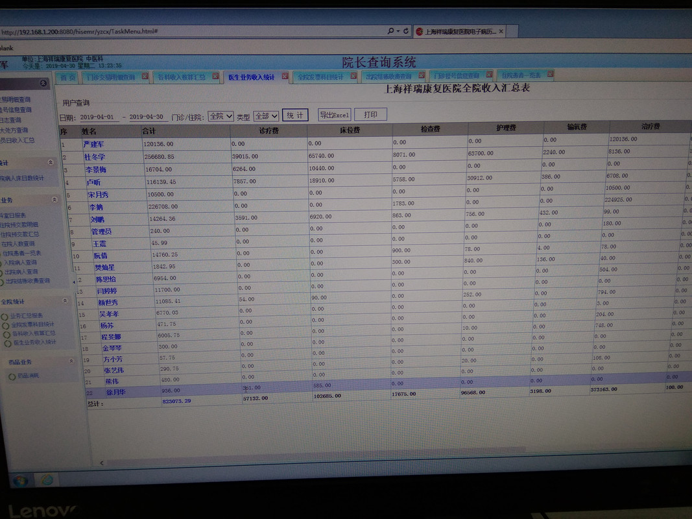Click the doctor name 杜冬学
692x519 pixels.
[x=95, y=157]
